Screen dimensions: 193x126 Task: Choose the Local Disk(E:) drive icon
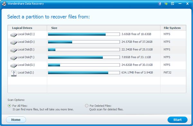pos(14,50)
